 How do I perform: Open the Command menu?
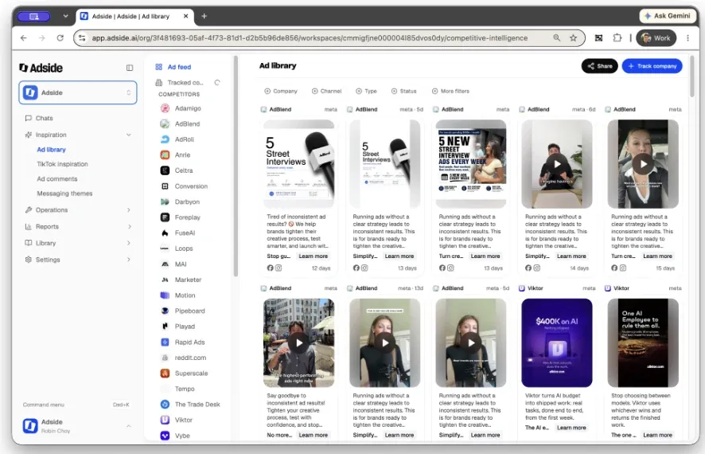point(76,405)
